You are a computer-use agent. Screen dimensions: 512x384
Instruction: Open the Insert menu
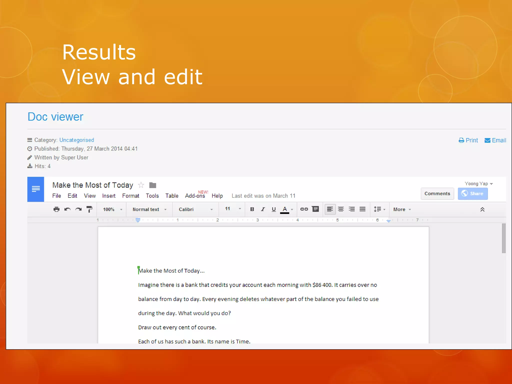109,196
